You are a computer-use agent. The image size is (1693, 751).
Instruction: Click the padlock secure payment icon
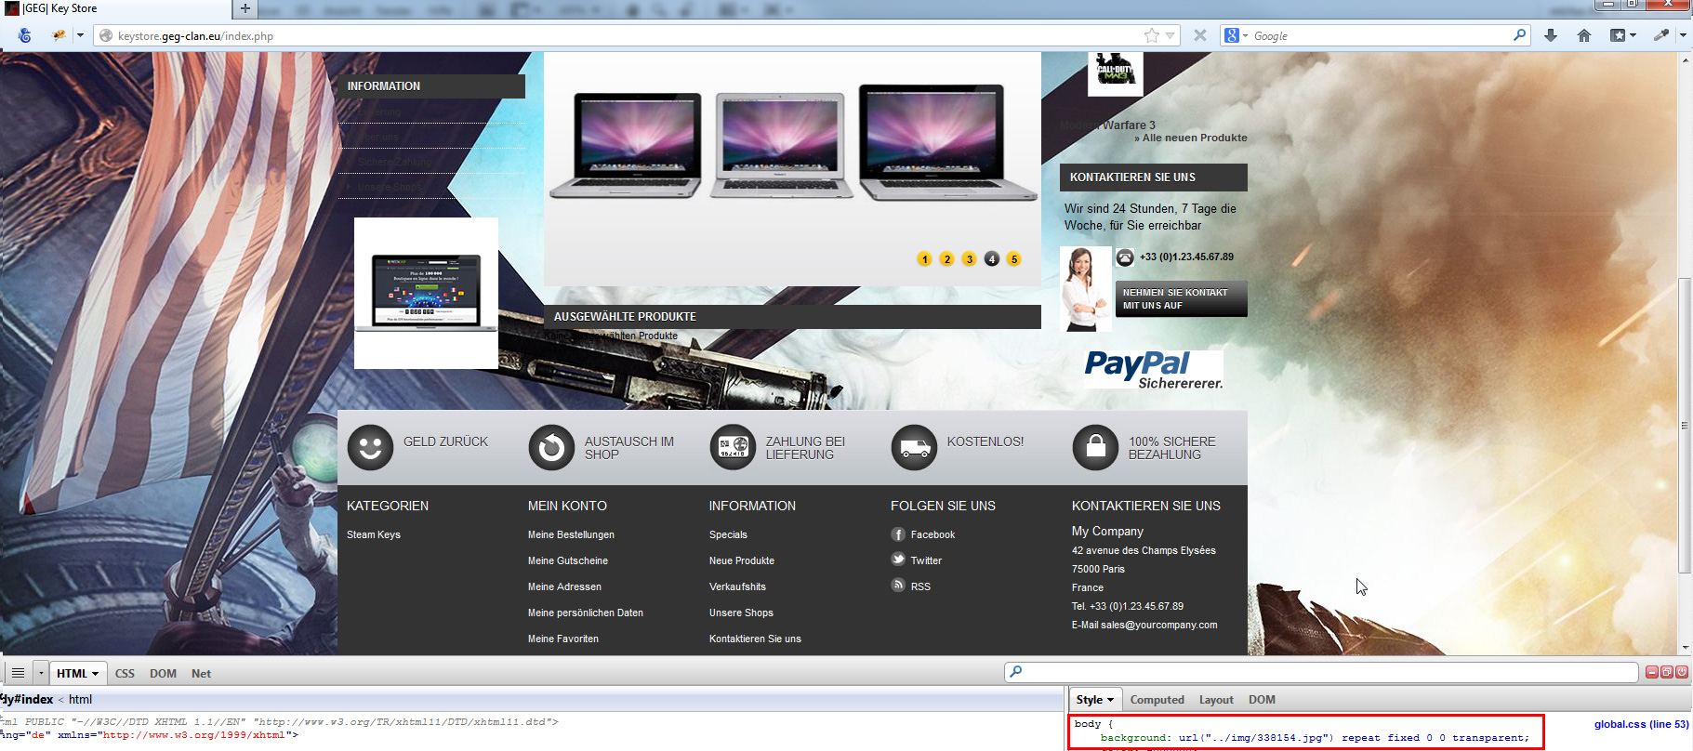pyautogui.click(x=1095, y=448)
